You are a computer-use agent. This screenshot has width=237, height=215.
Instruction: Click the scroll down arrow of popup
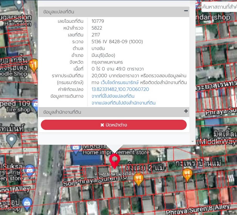tap(192, 141)
